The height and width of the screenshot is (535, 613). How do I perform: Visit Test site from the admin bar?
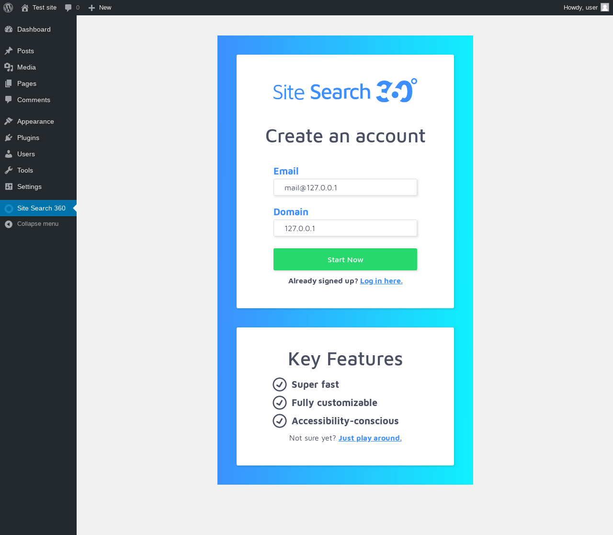pos(39,8)
